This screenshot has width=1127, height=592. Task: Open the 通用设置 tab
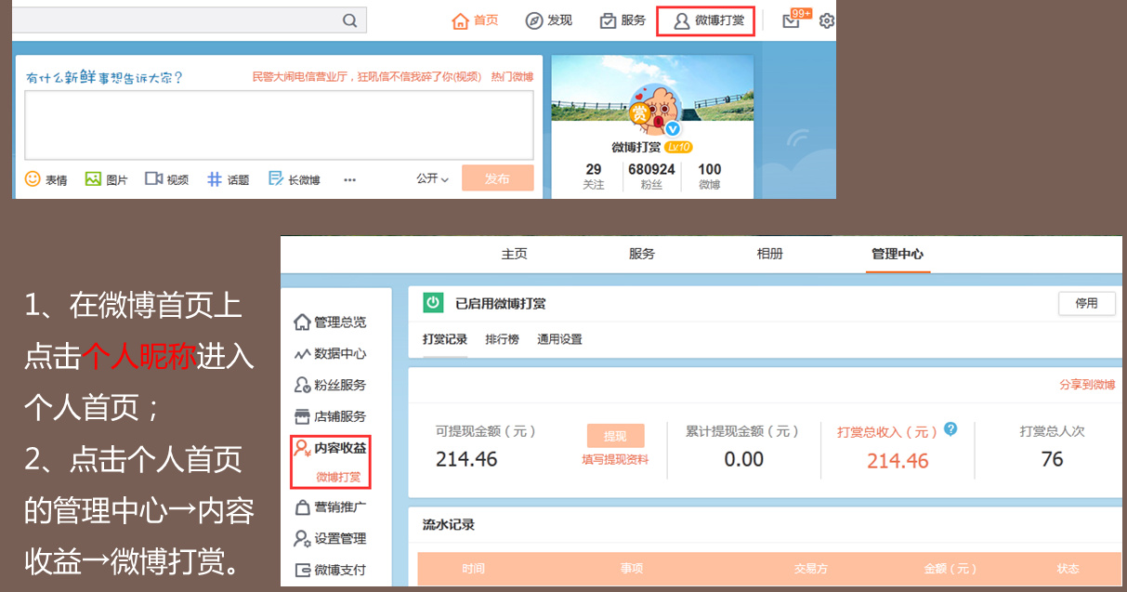tap(559, 339)
